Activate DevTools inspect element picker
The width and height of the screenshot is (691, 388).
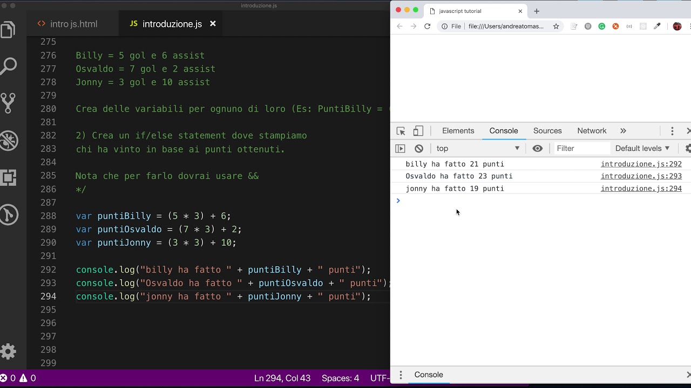coord(401,131)
